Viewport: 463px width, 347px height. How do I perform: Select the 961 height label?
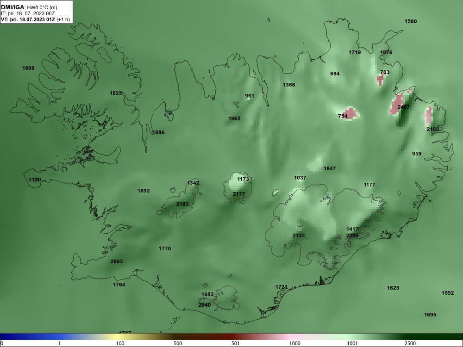pos(249,96)
